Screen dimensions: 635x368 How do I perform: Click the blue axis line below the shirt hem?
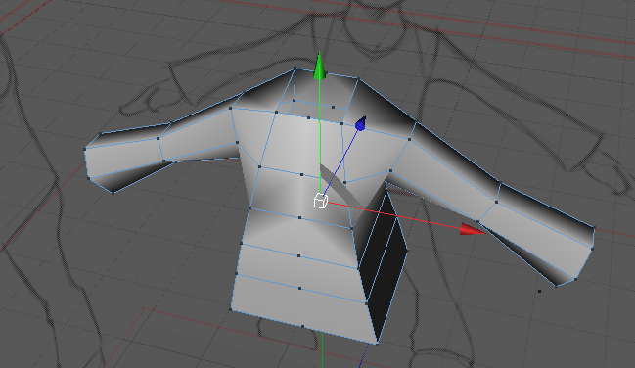pyautogui.click(x=363, y=356)
